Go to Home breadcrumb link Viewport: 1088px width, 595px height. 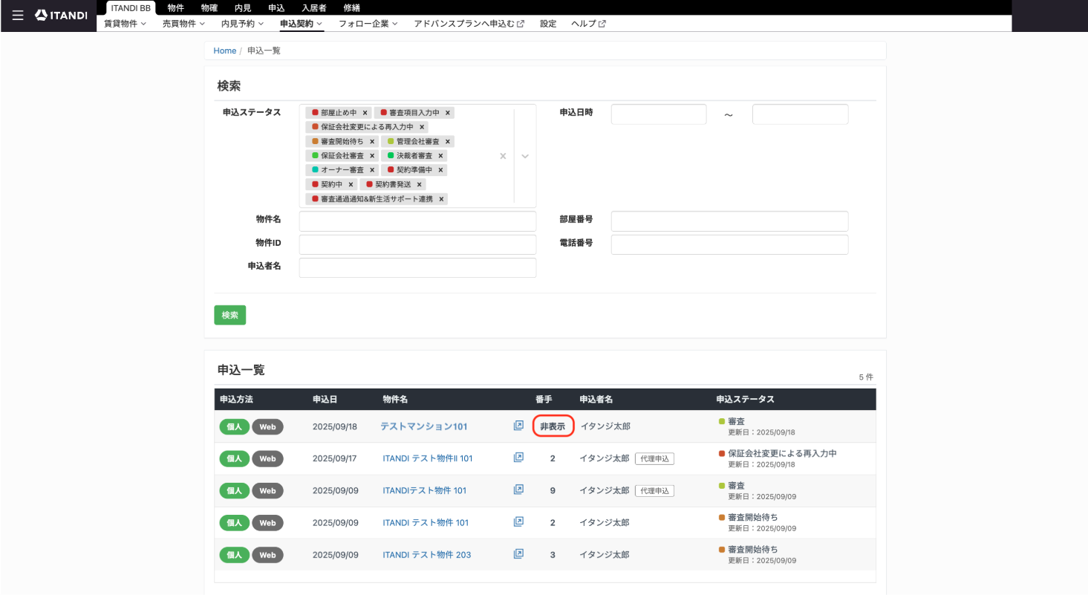point(224,51)
